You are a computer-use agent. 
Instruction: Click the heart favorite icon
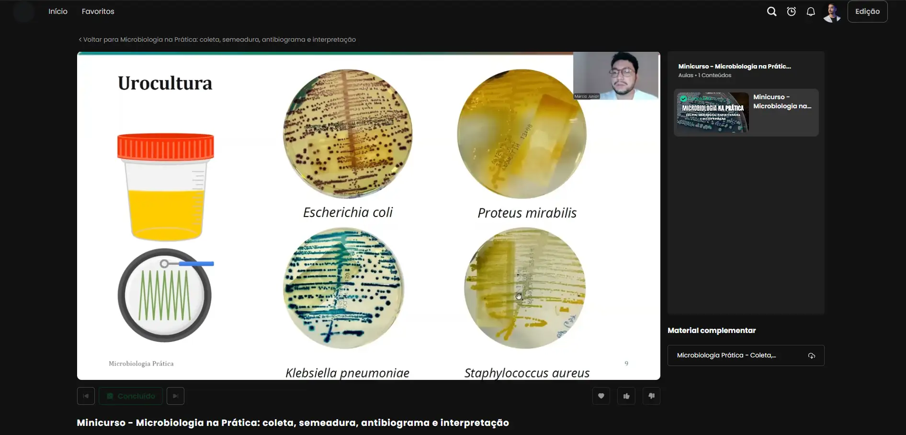pos(601,396)
